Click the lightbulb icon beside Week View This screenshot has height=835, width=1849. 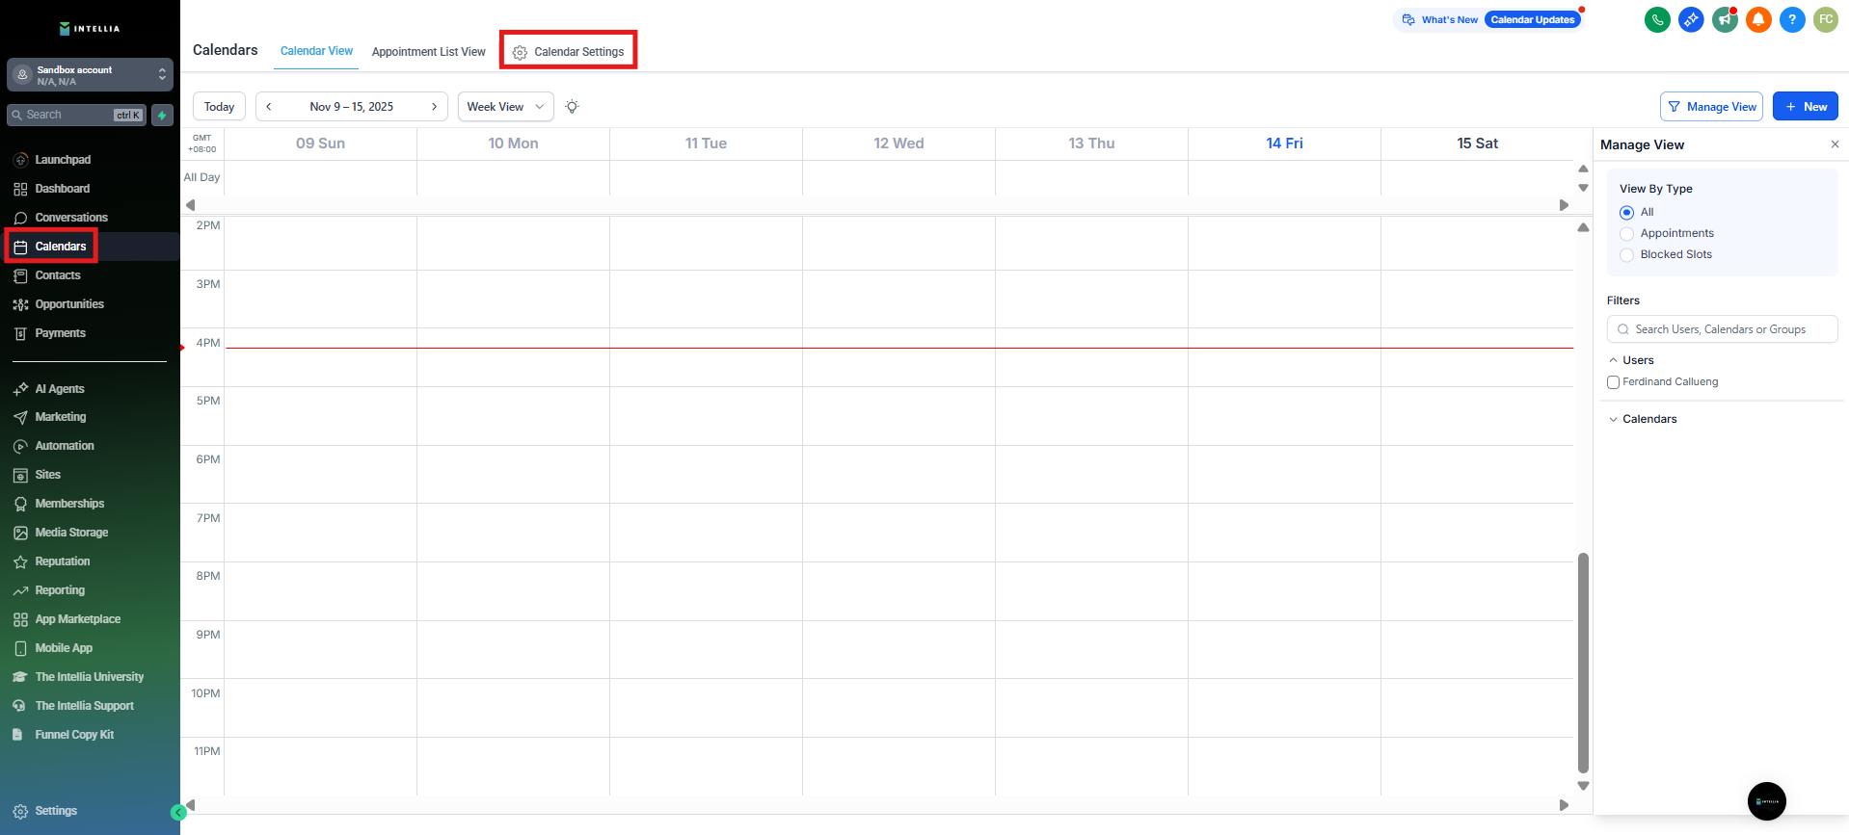pyautogui.click(x=572, y=107)
